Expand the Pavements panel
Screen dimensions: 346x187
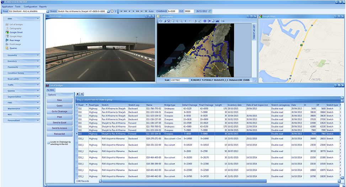[21, 67]
